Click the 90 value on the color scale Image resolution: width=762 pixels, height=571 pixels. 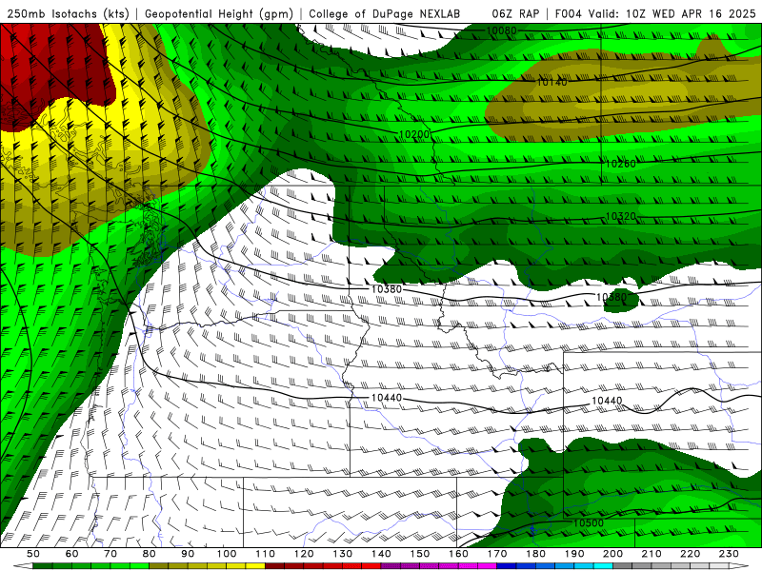[188, 554]
